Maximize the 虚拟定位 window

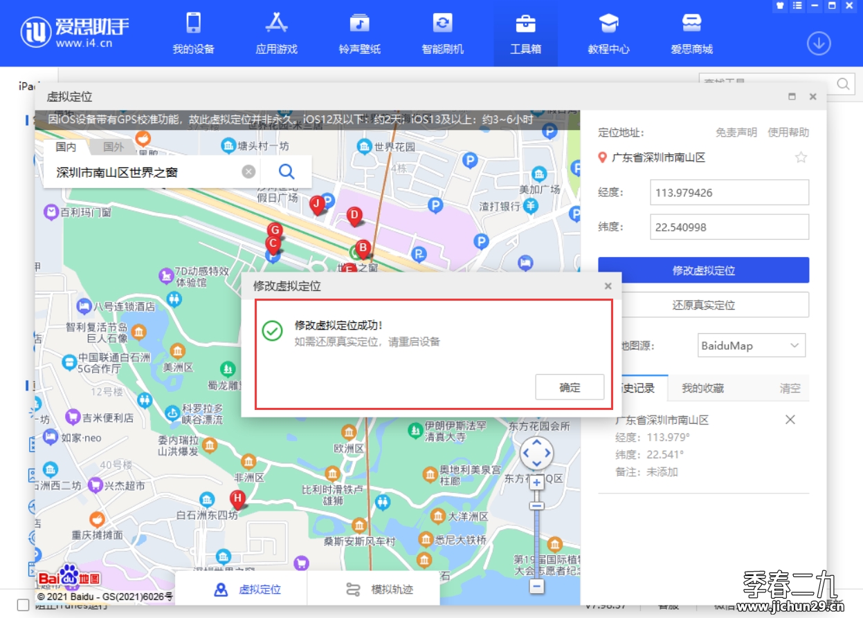[792, 97]
